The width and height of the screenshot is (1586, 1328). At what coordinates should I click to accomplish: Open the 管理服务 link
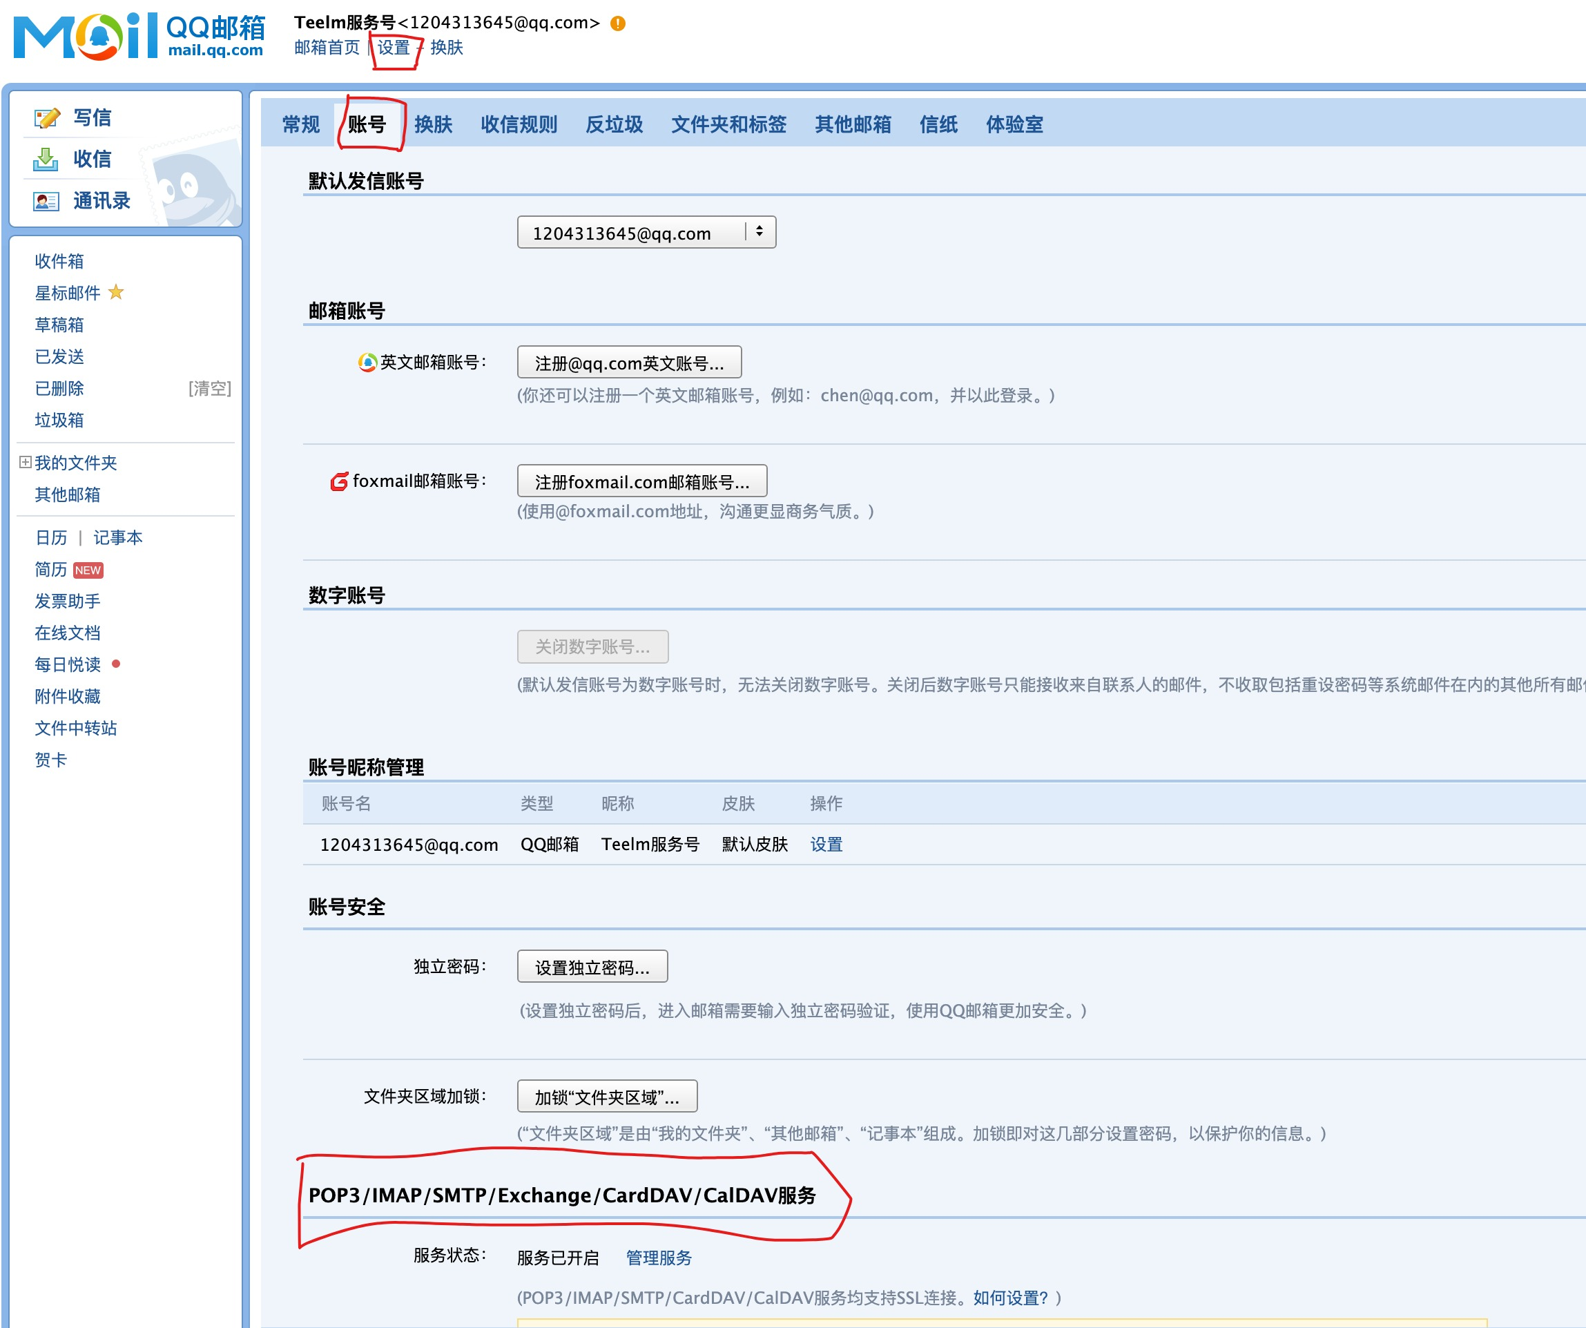658,1258
